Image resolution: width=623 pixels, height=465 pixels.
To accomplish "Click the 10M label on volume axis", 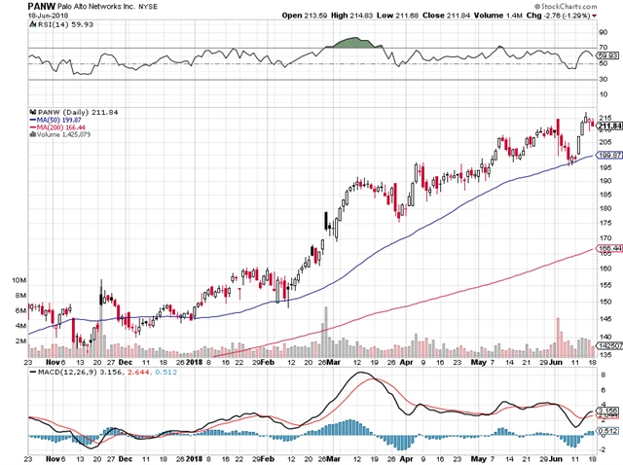I will (18, 280).
